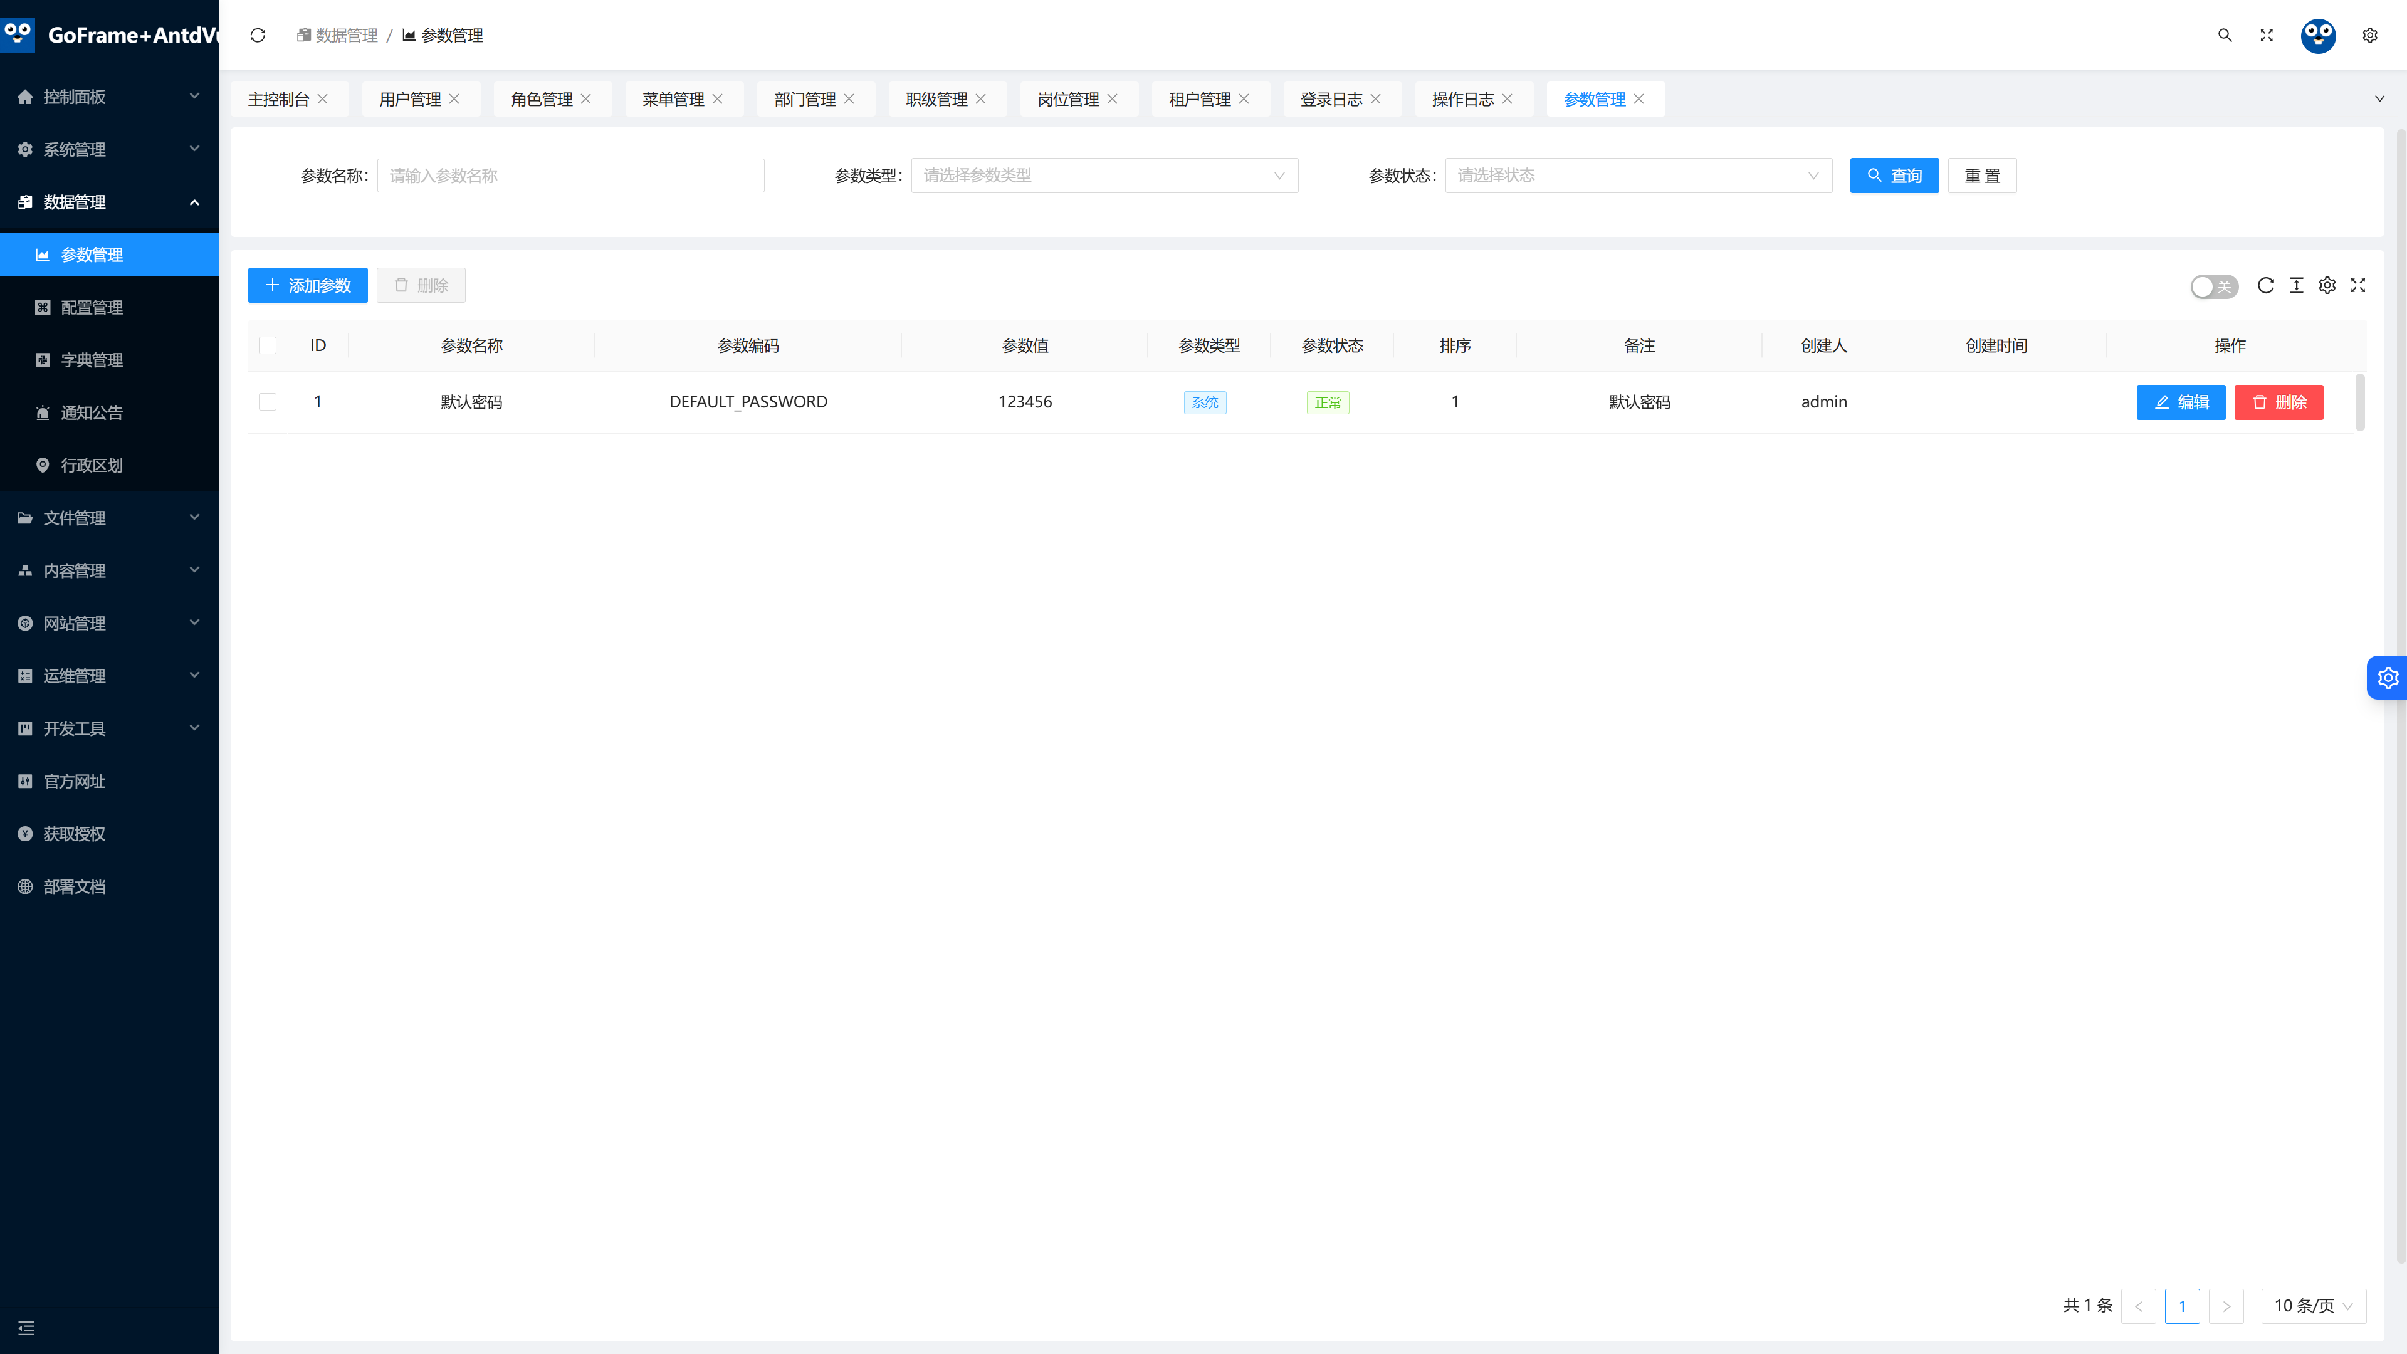Click the 添加参数 button
2407x1354 pixels.
click(x=307, y=285)
